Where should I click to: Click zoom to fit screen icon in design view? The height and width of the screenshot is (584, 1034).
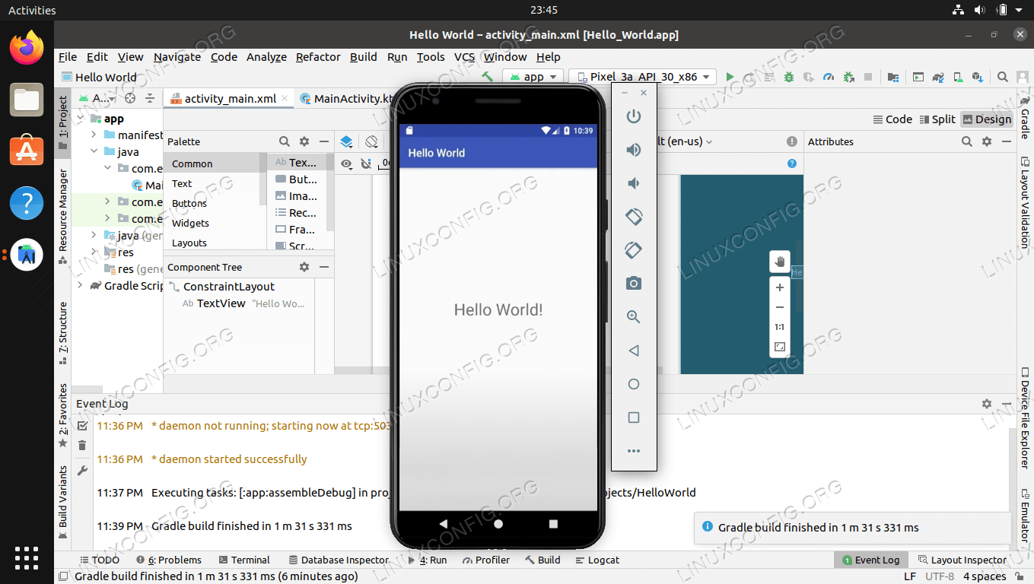(780, 347)
